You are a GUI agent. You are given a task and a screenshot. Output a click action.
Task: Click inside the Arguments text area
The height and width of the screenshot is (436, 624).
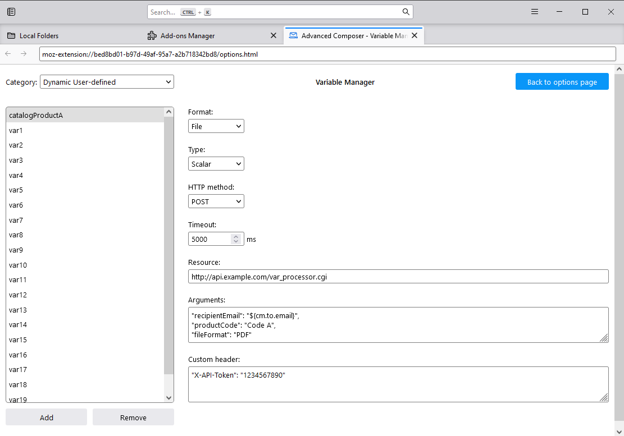(398, 325)
